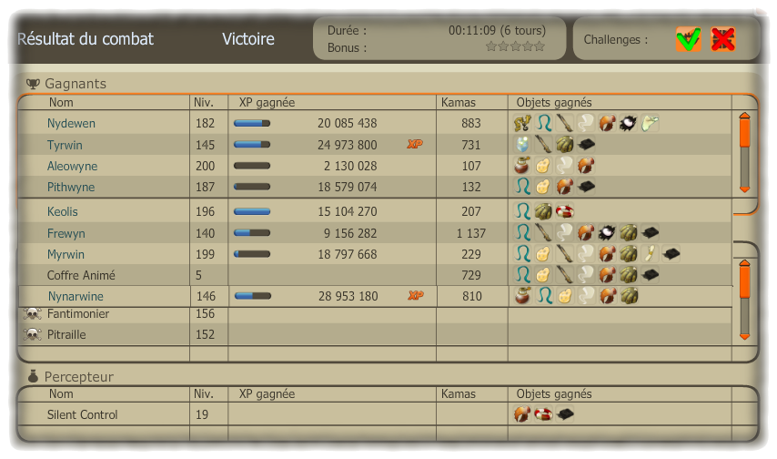This screenshot has width=777, height=459.
Task: Open player name Pithwyne
Action: 71,187
